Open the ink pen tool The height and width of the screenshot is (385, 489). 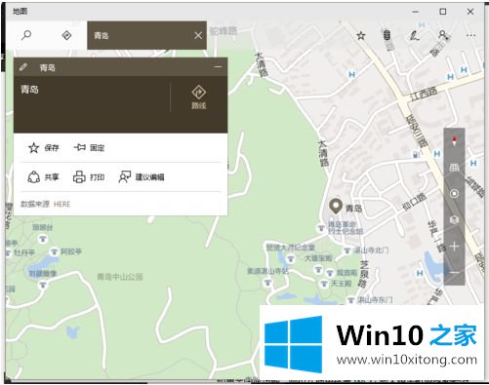pyautogui.click(x=414, y=35)
